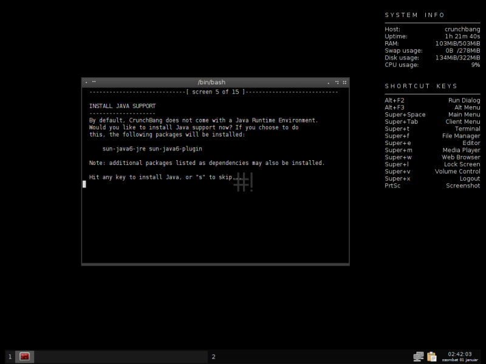
Task: Click the line starting "Would you like to install"
Action: 194,127
